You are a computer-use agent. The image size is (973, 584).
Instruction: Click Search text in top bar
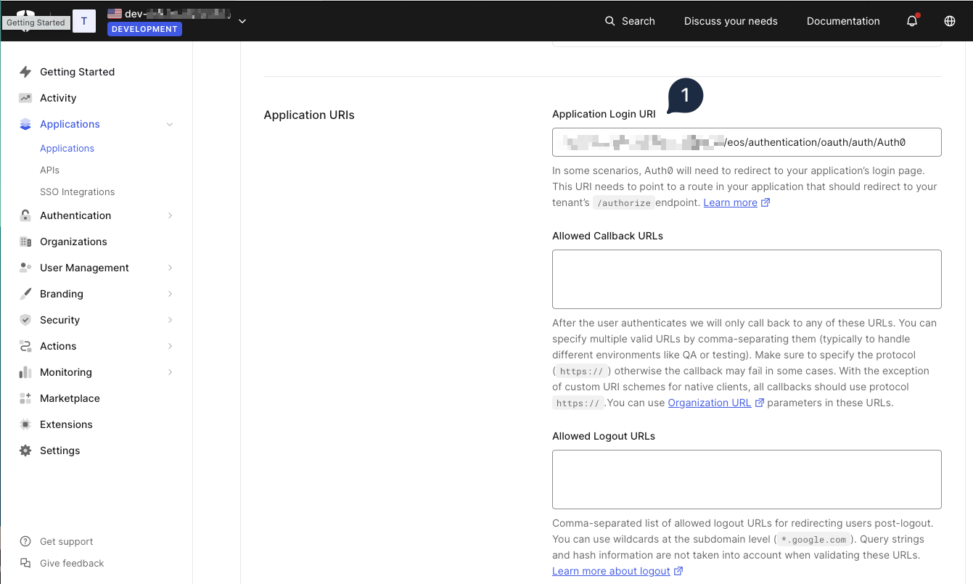point(639,21)
